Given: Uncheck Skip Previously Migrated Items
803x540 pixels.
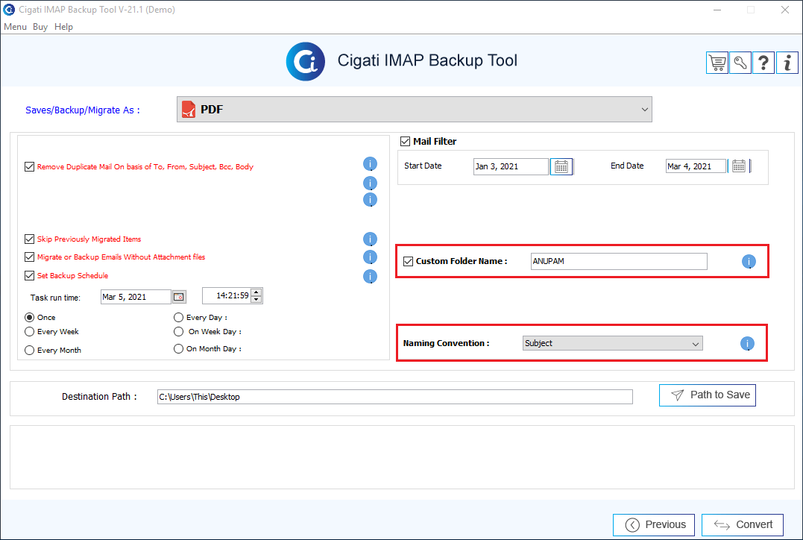Looking at the screenshot, I should tap(30, 239).
